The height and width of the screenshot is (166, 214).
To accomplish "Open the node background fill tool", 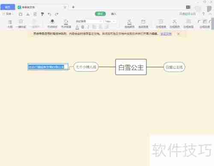I will point(66,24).
